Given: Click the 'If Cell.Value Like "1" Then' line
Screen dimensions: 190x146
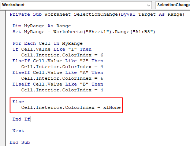Looking at the screenshot, I should click(x=52, y=49).
